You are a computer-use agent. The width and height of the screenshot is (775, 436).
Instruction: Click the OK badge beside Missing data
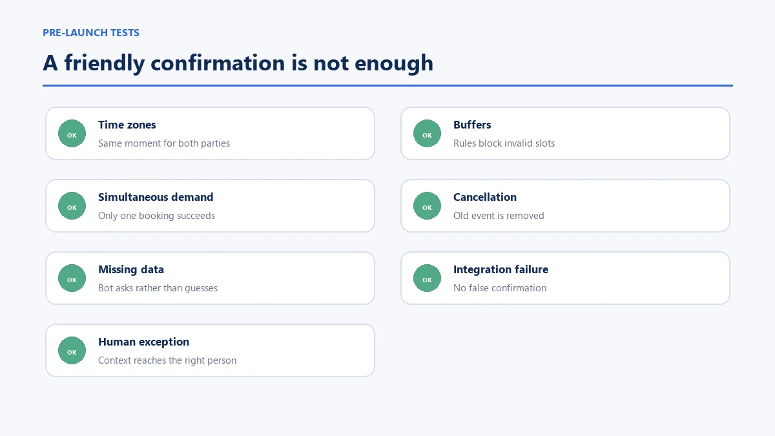72,278
